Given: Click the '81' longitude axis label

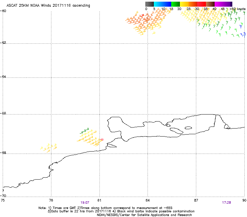Looking at the screenshot, I should click(x=99, y=200).
